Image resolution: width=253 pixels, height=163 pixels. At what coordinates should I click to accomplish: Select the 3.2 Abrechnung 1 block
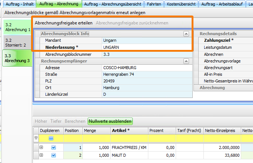pos(17,27)
